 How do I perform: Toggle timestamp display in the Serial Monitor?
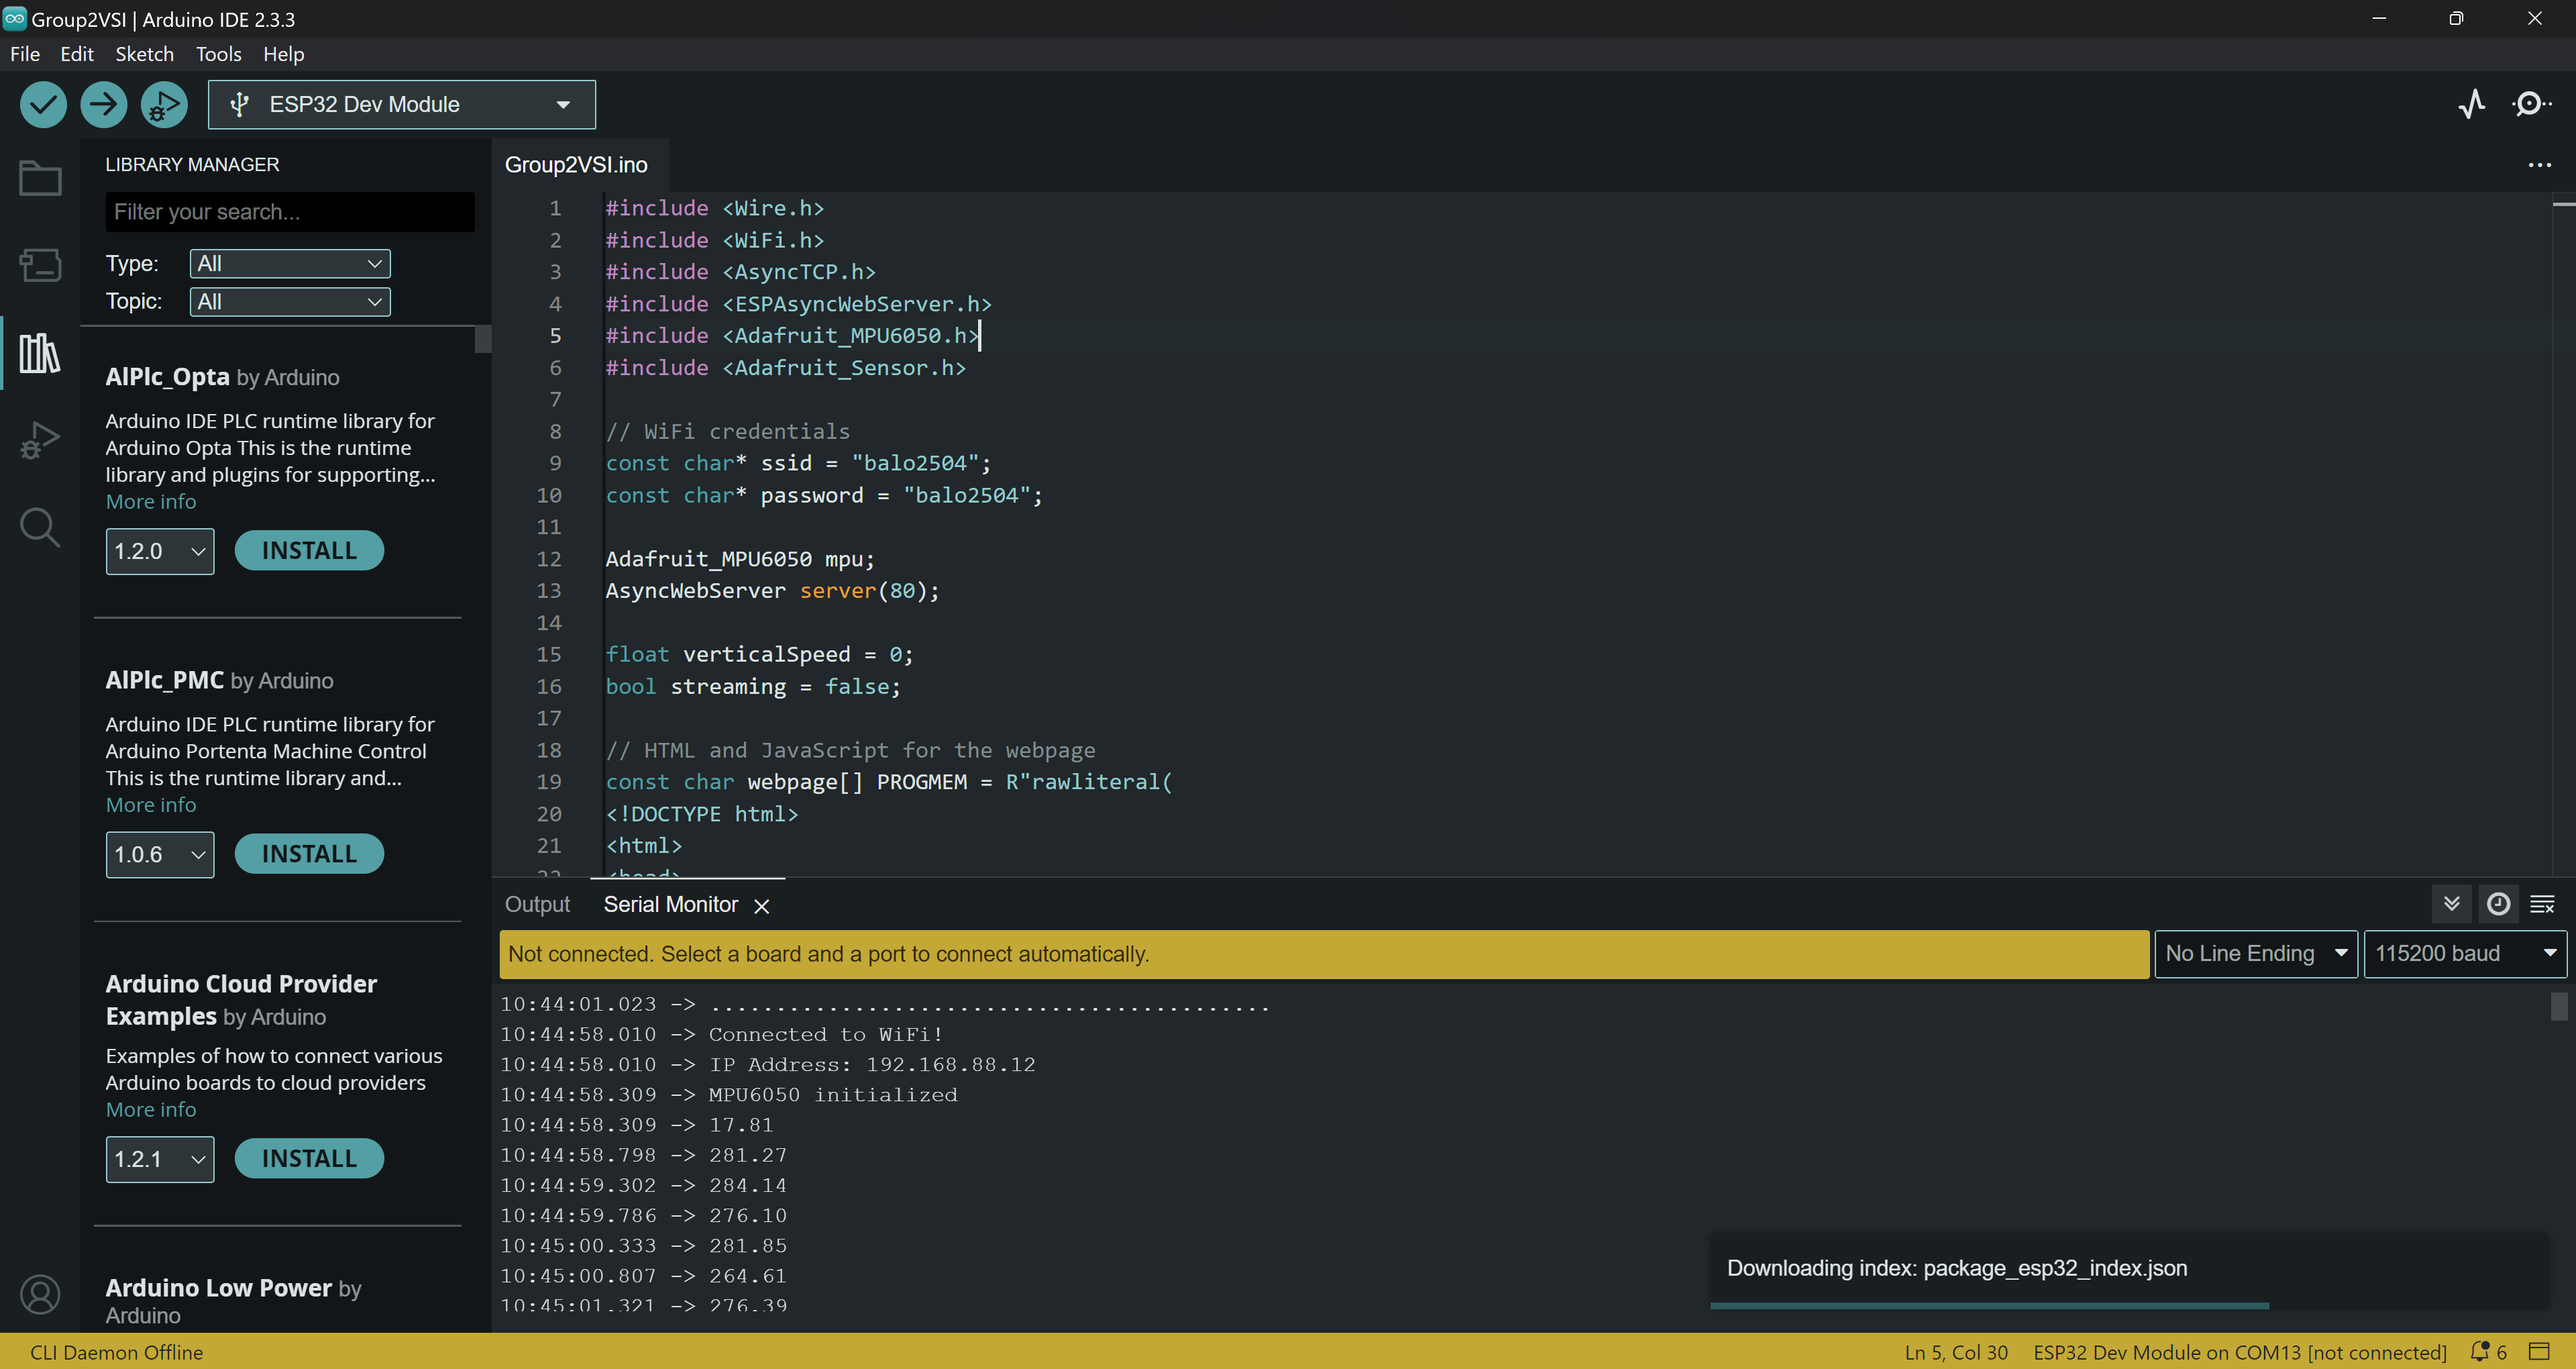pos(2498,905)
